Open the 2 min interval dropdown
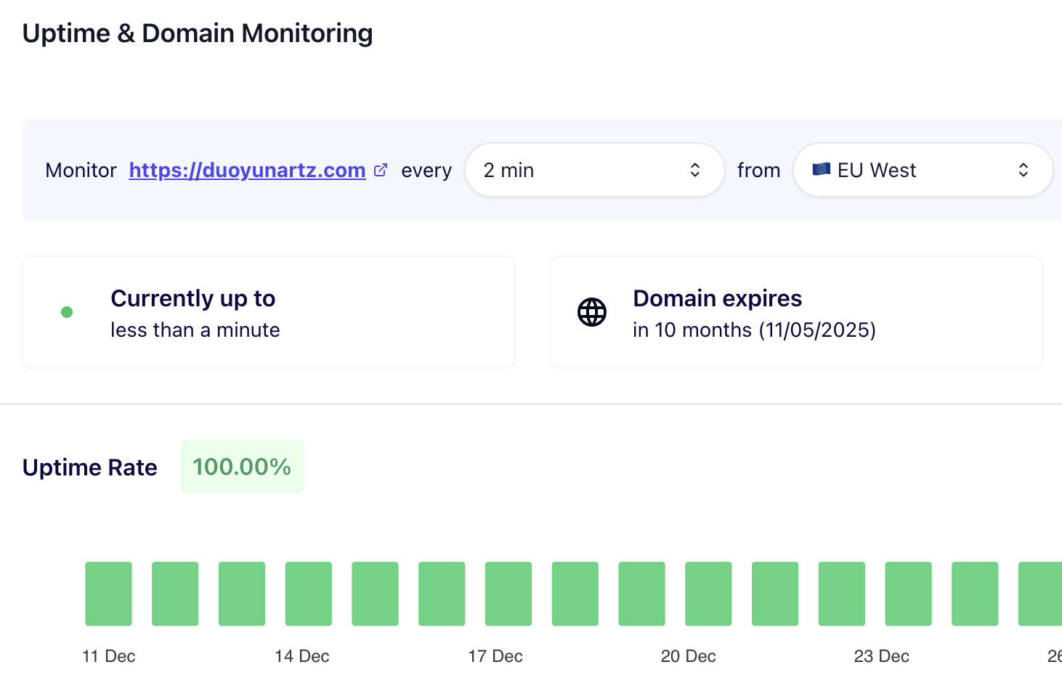The height and width of the screenshot is (691, 1062). click(595, 170)
